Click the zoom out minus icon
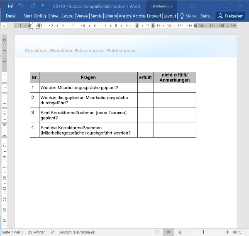 pos(187,232)
